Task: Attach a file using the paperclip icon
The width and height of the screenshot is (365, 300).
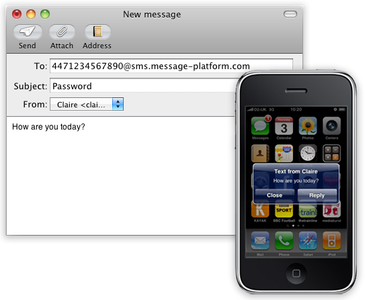Action: click(62, 32)
